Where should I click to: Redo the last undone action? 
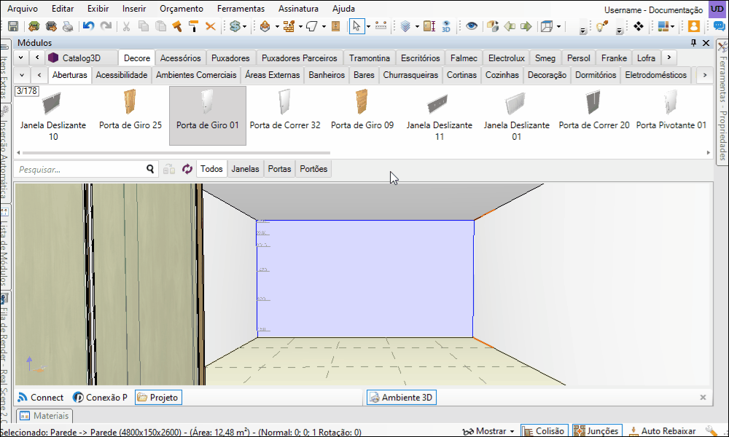click(x=106, y=26)
